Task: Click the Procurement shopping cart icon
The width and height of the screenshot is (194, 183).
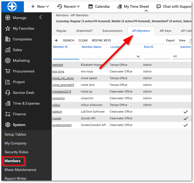Action: coord(8,71)
